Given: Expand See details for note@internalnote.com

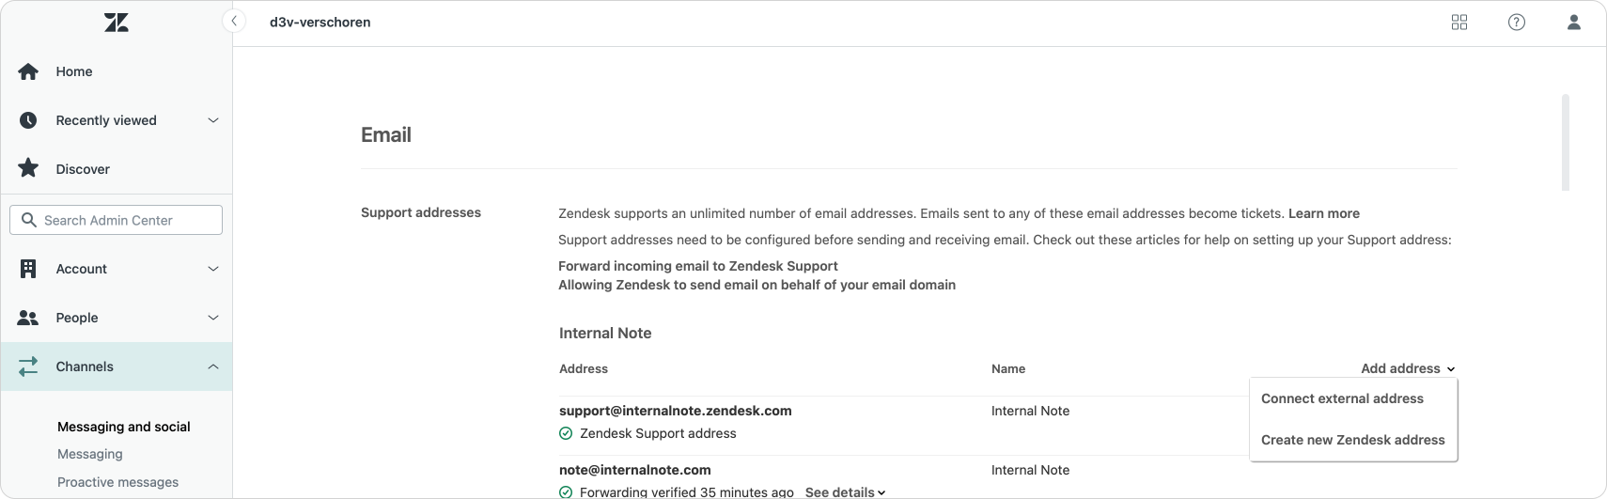Looking at the screenshot, I should 845,492.
